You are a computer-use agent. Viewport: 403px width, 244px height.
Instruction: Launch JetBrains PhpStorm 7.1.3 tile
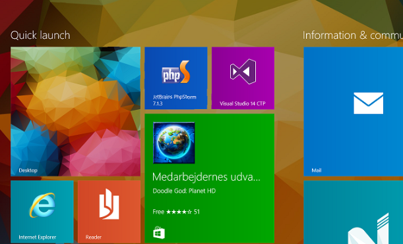[176, 78]
